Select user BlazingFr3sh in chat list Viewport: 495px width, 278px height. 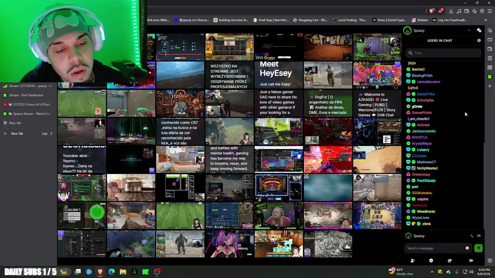tap(422, 76)
